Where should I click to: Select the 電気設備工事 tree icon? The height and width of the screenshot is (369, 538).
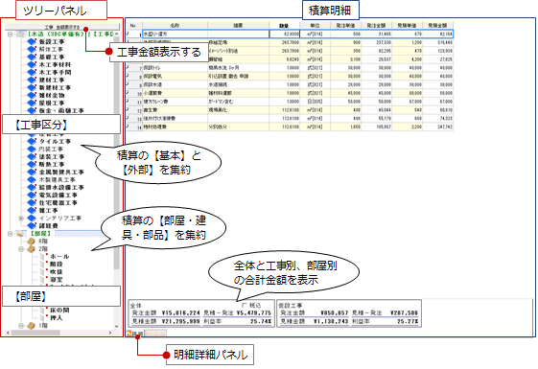click(32, 196)
